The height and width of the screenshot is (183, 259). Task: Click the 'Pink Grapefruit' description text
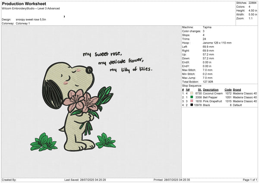click(x=212, y=101)
